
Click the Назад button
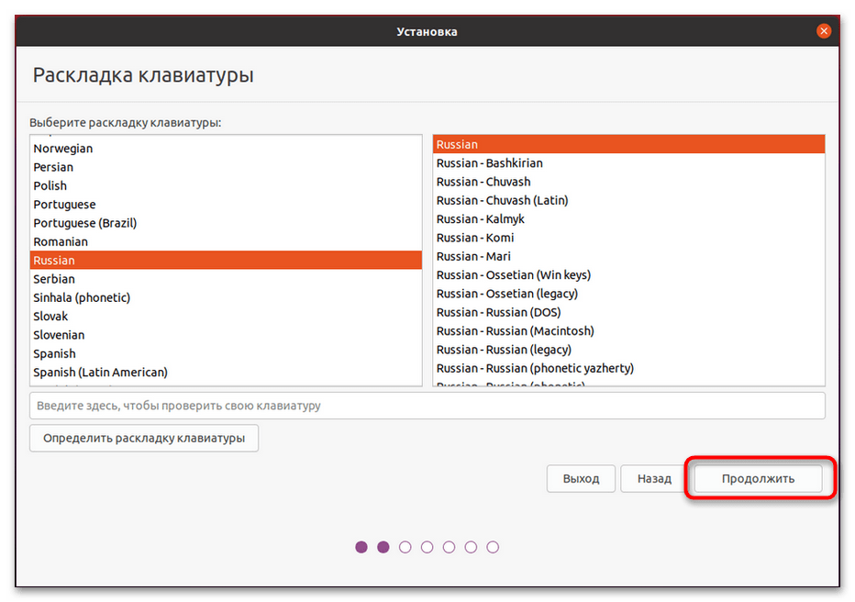click(654, 478)
